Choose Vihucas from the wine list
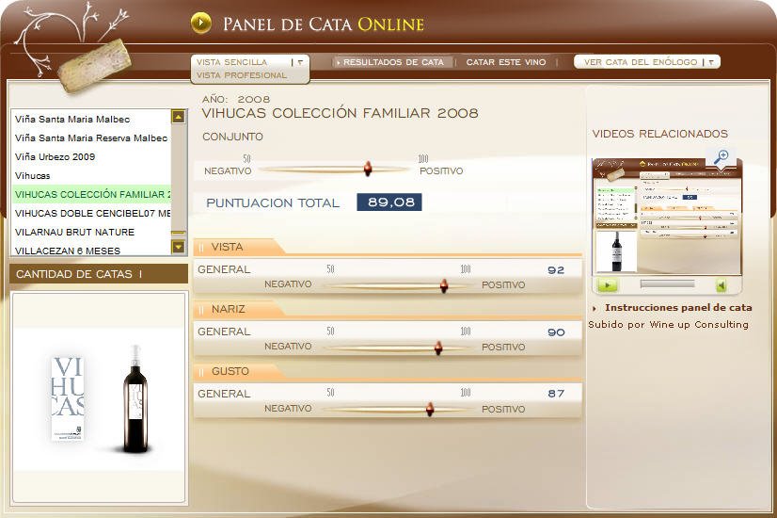This screenshot has height=518, width=777. (91, 175)
